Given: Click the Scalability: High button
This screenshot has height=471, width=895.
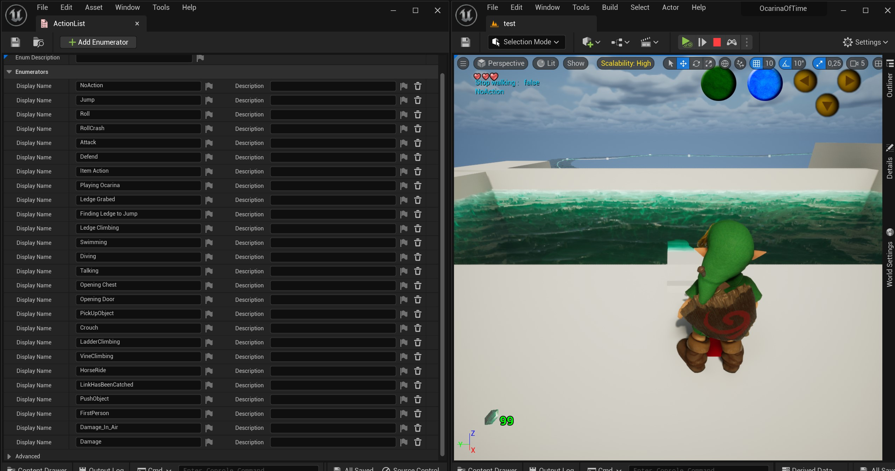Looking at the screenshot, I should [626, 64].
